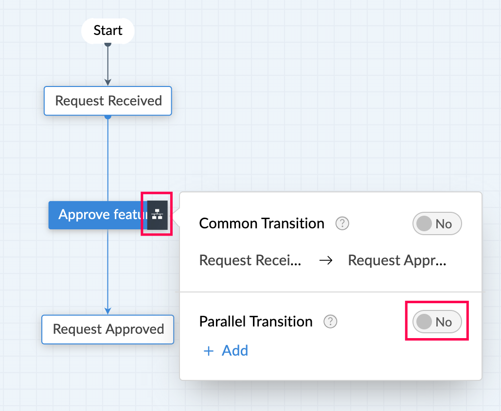Select the Request Received state box
The height and width of the screenshot is (411, 501).
(108, 101)
